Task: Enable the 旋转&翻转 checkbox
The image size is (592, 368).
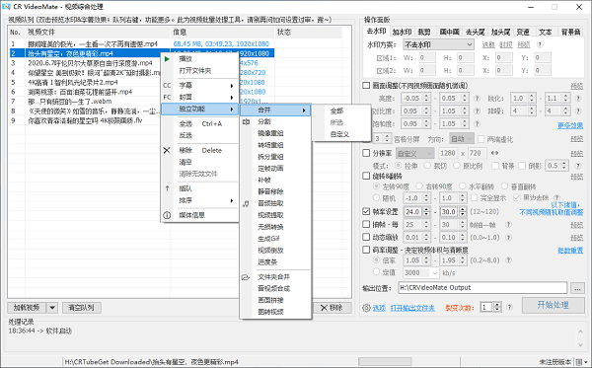Action: [x=366, y=176]
